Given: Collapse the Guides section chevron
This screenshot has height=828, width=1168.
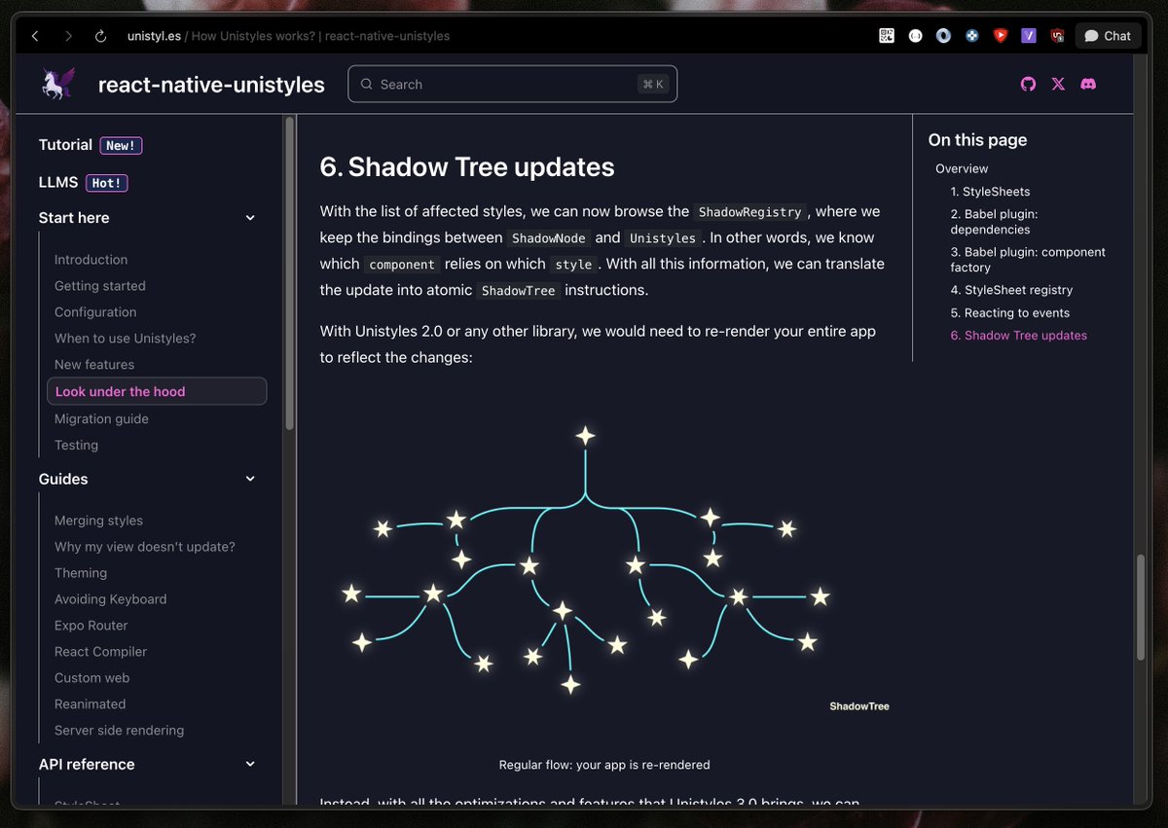Looking at the screenshot, I should (250, 479).
